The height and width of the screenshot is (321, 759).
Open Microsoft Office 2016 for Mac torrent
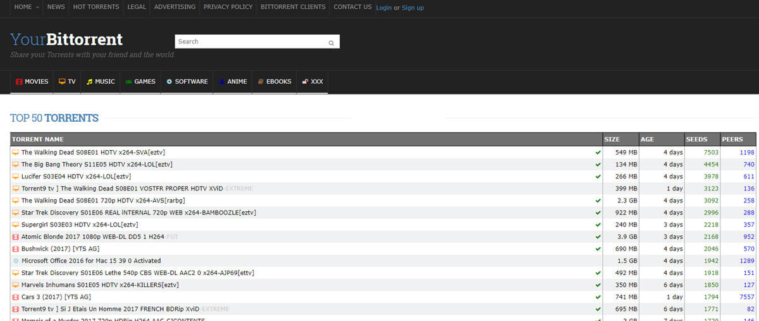click(91, 260)
